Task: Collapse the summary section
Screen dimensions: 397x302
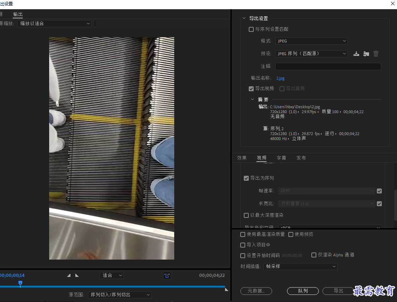Action: click(252, 99)
